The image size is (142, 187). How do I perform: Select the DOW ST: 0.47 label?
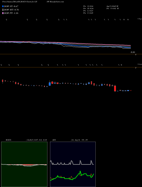tap(11, 6)
